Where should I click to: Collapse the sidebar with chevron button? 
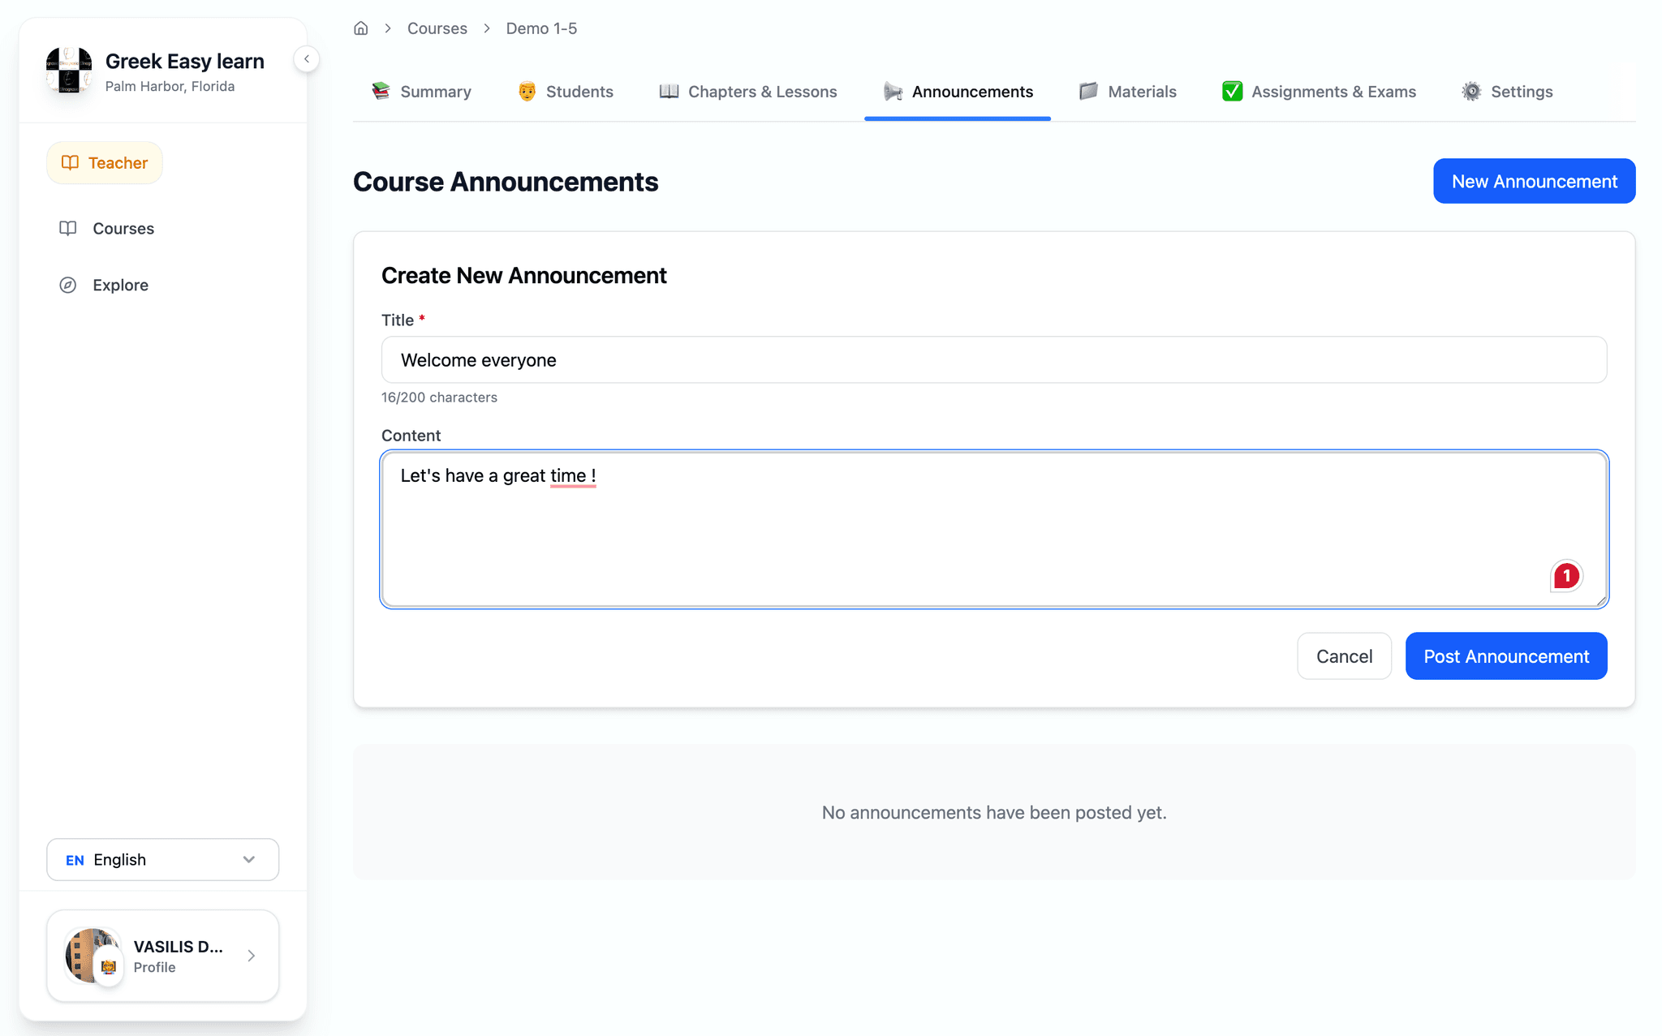tap(307, 59)
